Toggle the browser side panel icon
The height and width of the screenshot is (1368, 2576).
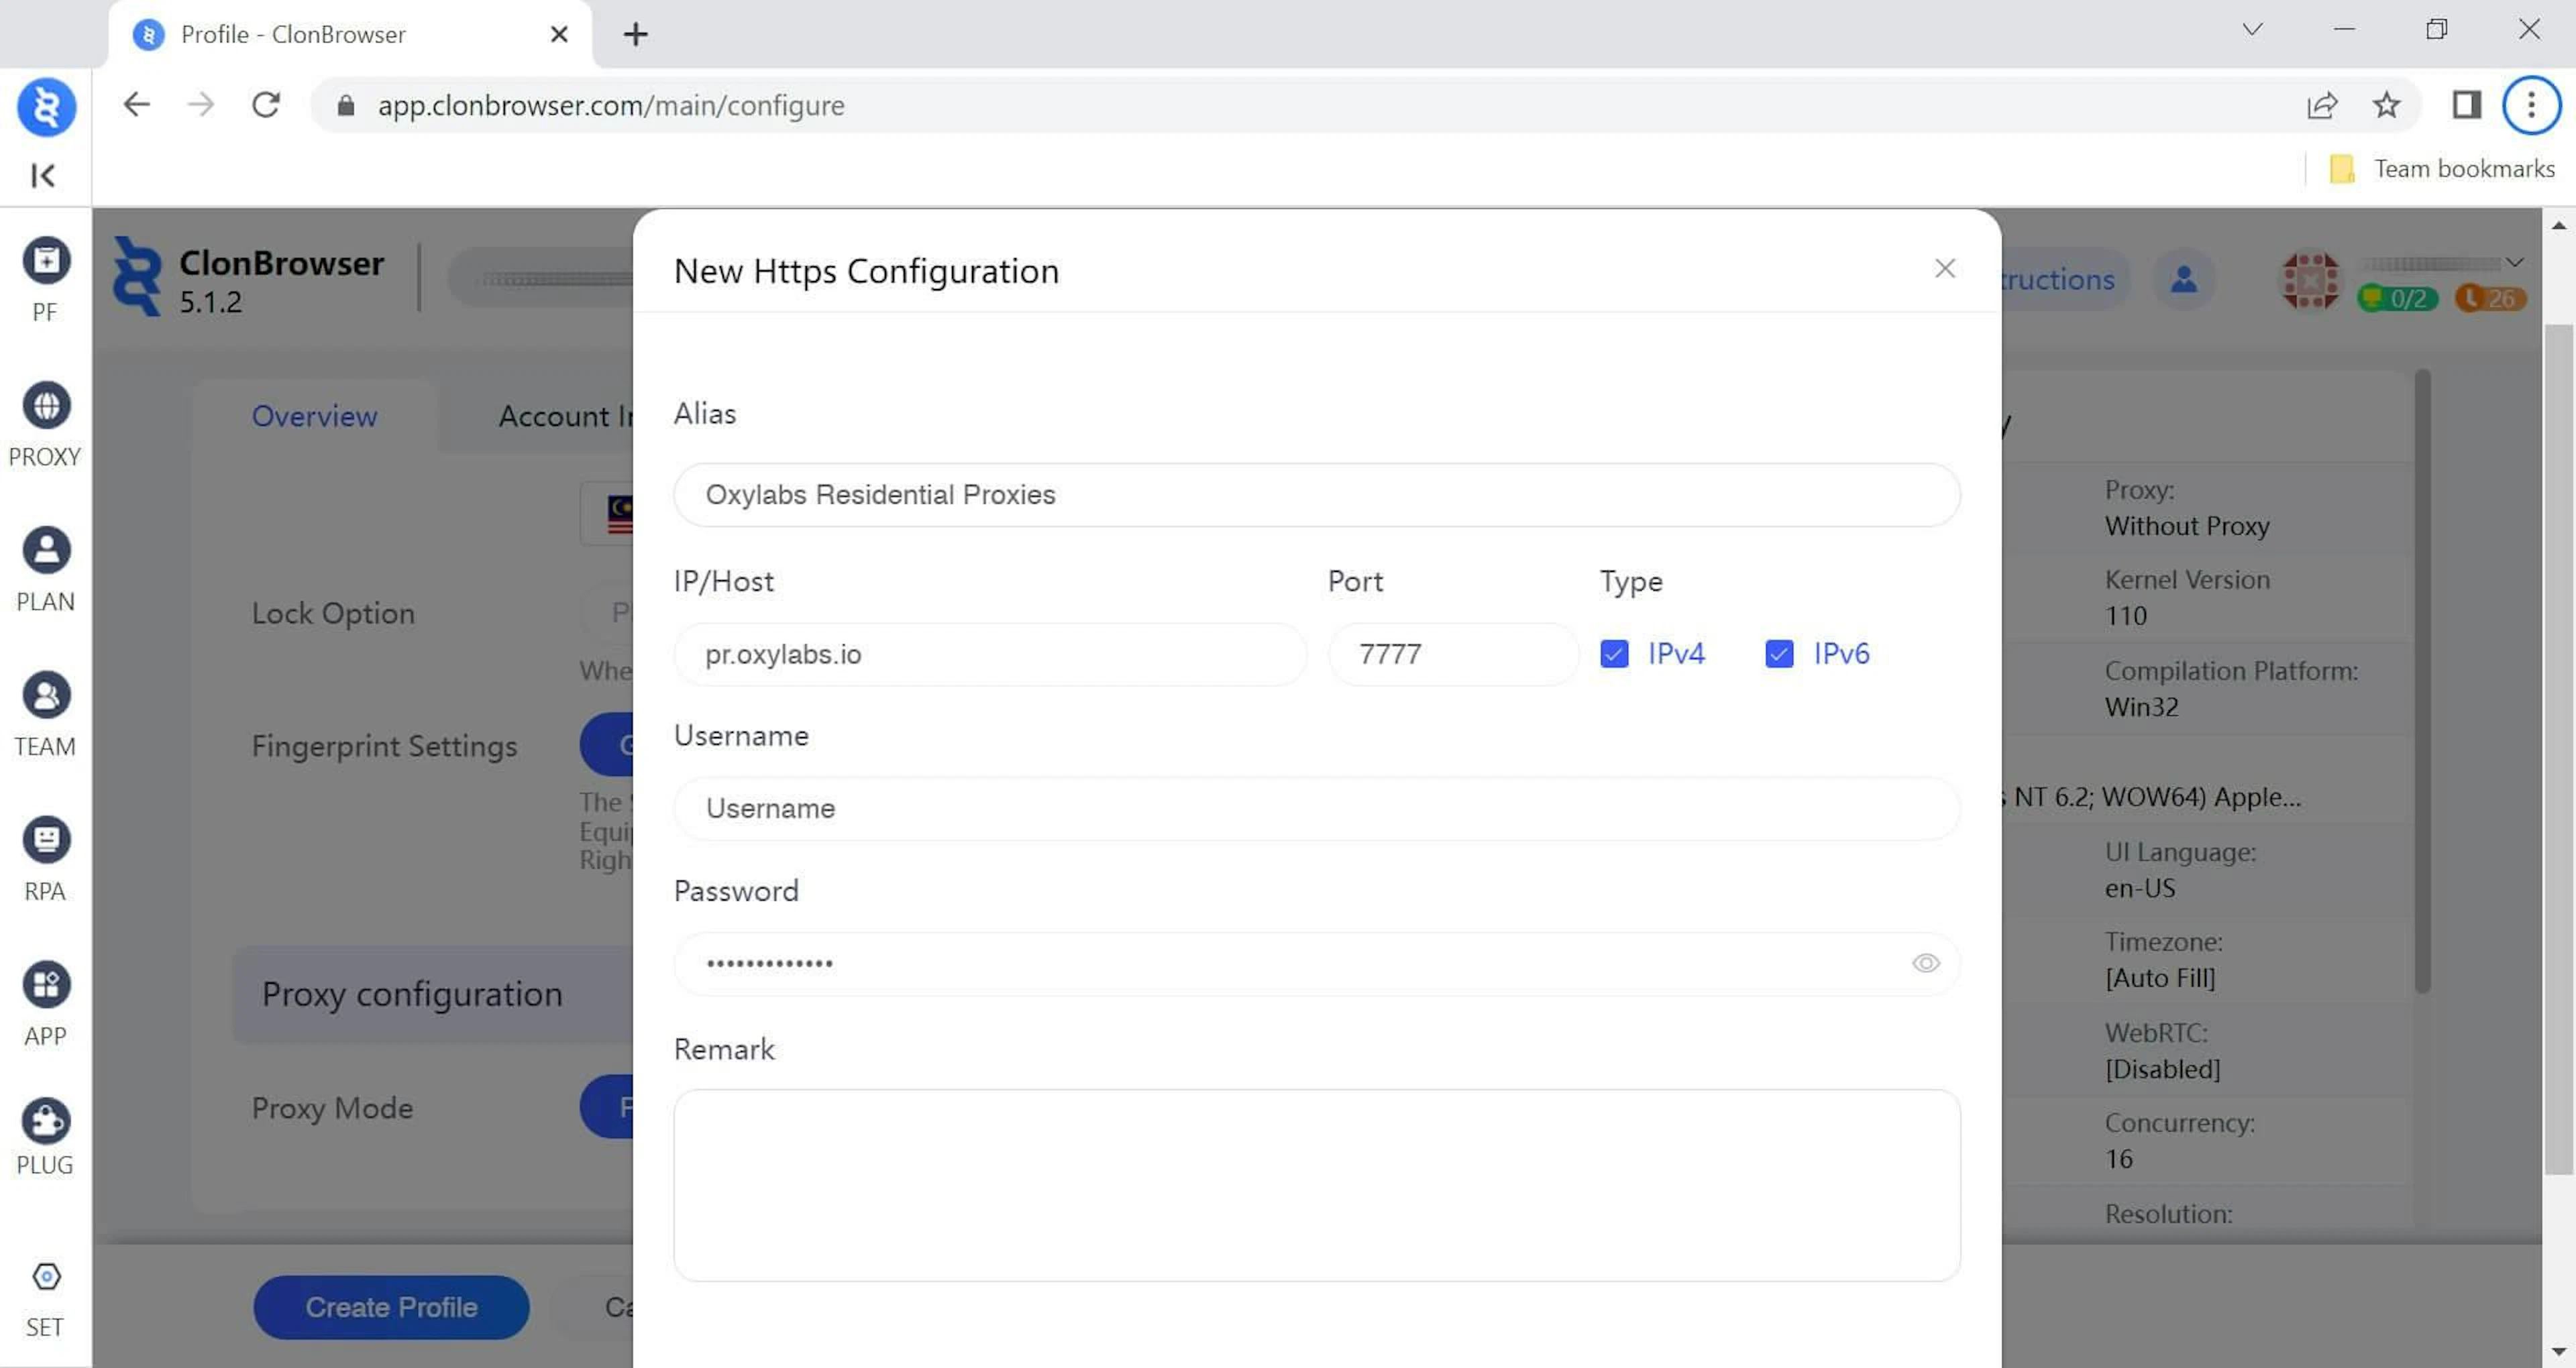point(2466,105)
